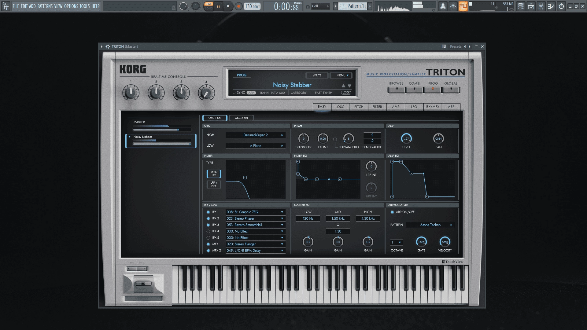The width and height of the screenshot is (587, 330).
Task: Toggle the snap magnet icon beside Cell
Action: [308, 6]
